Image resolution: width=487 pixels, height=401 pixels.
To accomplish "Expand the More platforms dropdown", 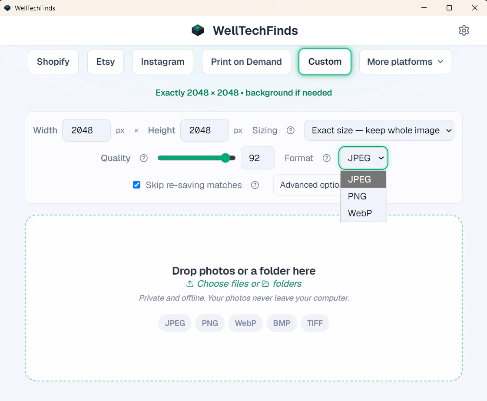I will point(405,62).
